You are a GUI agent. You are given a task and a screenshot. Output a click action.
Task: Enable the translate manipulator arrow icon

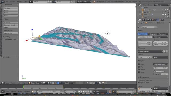click(58, 83)
